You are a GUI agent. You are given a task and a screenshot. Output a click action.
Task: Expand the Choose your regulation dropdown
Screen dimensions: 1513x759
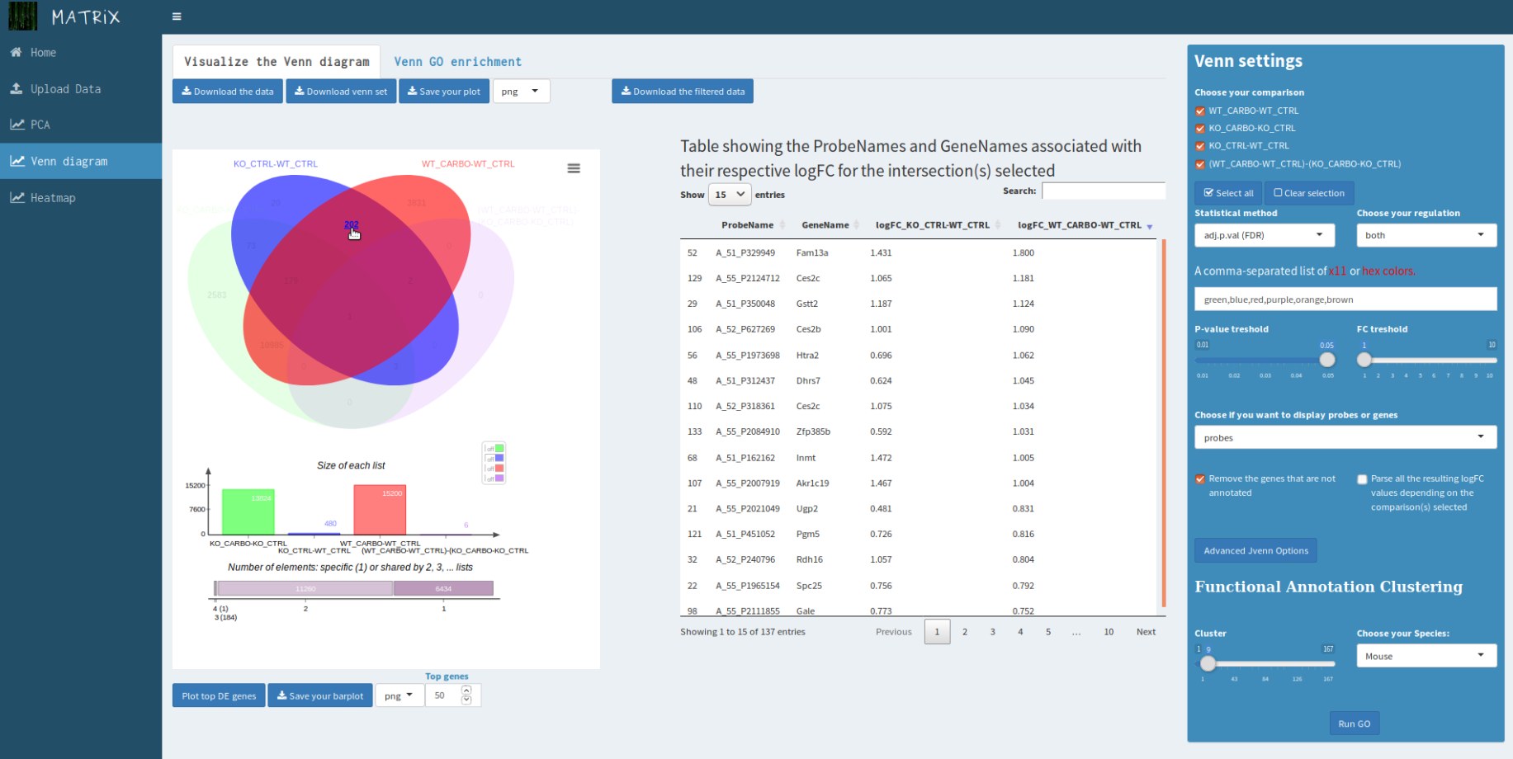pos(1426,236)
